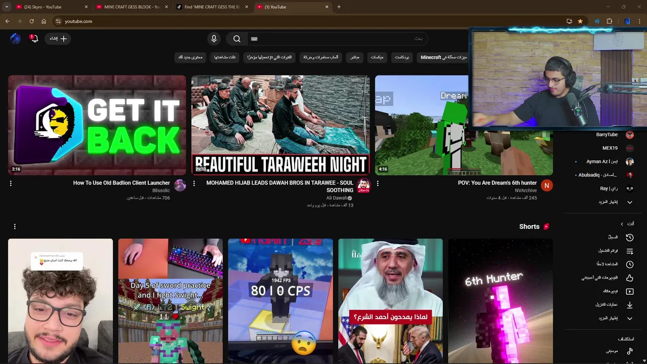This screenshot has width=647, height=364.
Task: Click the Blissolic channel avatar
Action: click(x=180, y=186)
